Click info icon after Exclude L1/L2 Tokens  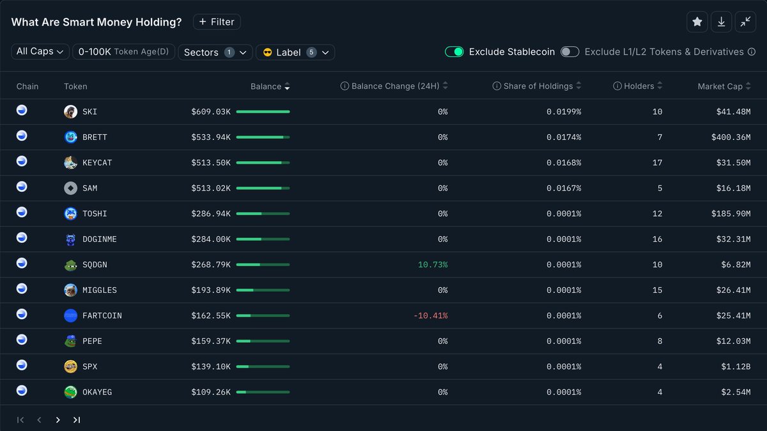750,52
